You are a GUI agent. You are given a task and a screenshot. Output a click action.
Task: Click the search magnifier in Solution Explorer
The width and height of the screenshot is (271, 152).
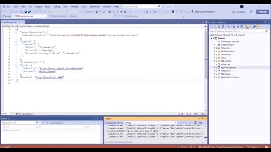[x=266, y=31]
